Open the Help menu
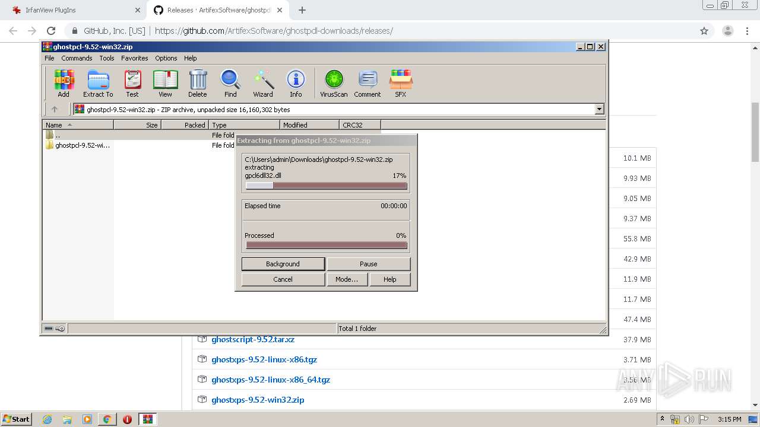Screen dimensions: 760x427 click(190, 58)
